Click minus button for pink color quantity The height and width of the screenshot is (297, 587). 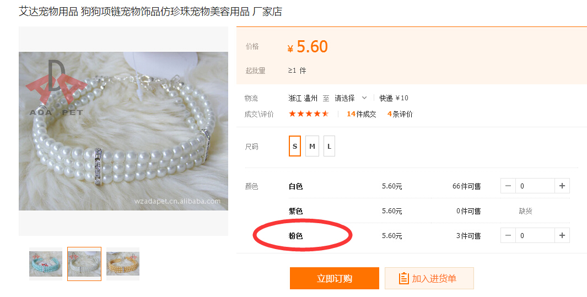click(508, 236)
